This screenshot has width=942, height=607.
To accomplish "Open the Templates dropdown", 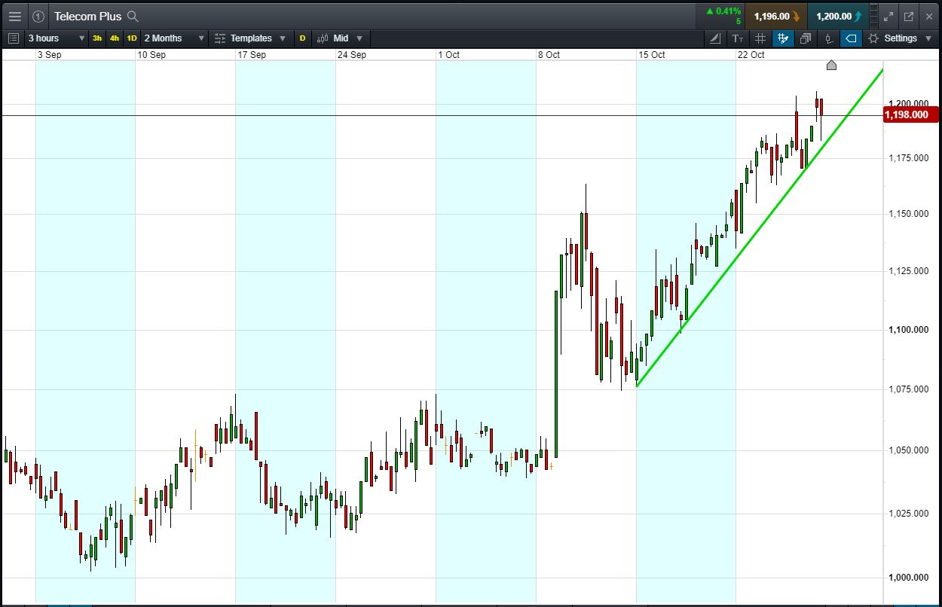I will click(x=250, y=38).
